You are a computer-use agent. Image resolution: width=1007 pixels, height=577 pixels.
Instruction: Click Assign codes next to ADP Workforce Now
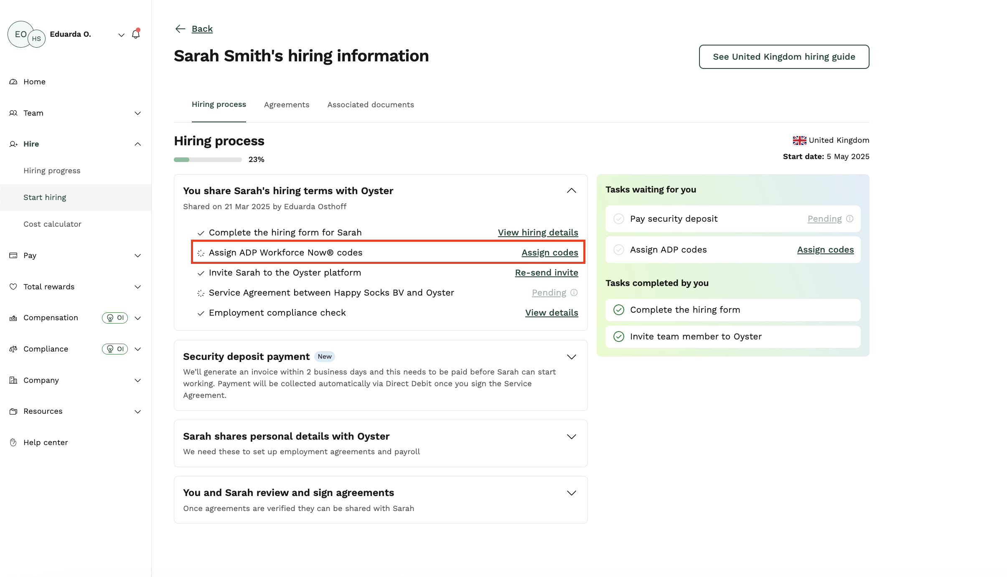(549, 252)
